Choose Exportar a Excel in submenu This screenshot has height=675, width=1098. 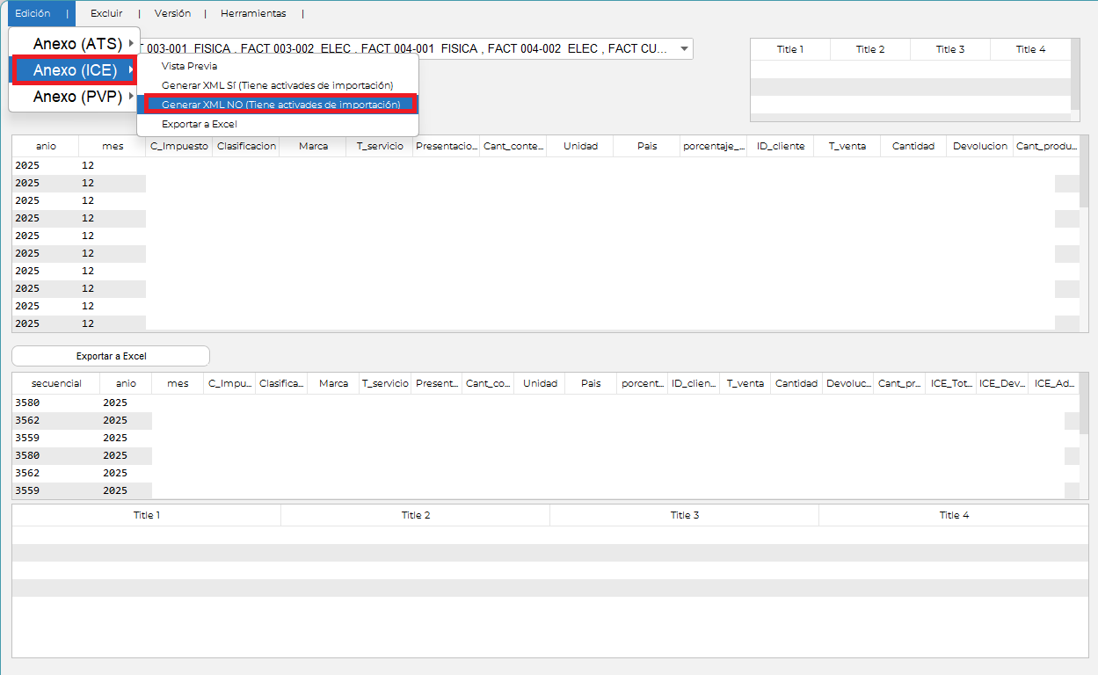199,124
